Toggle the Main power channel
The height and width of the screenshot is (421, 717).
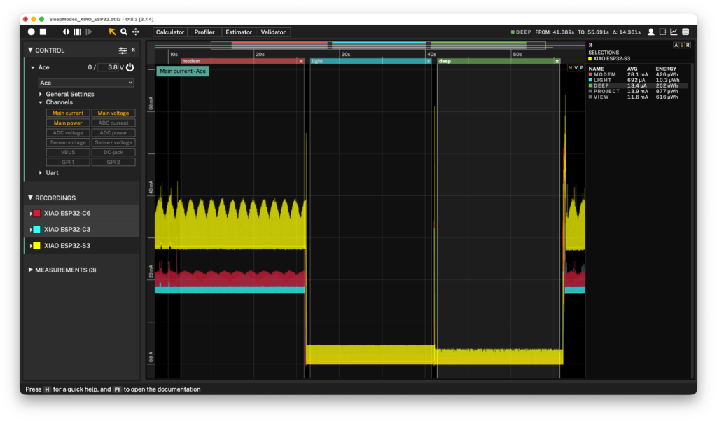[x=68, y=123]
